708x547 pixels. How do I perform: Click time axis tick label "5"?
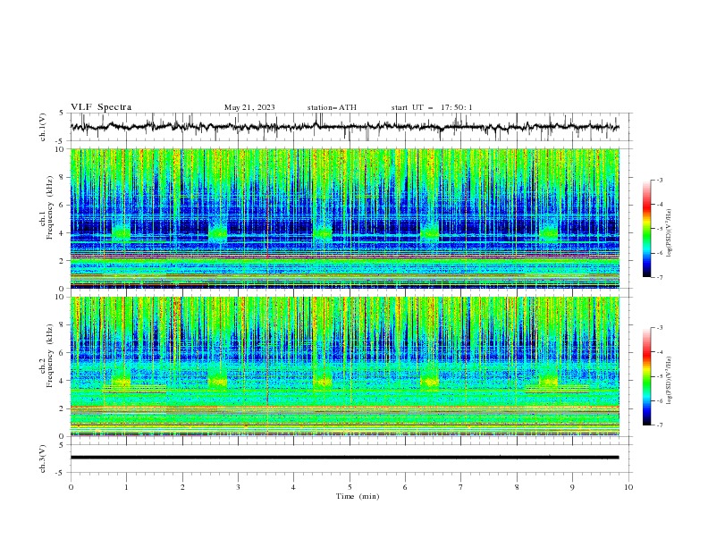[350, 487]
